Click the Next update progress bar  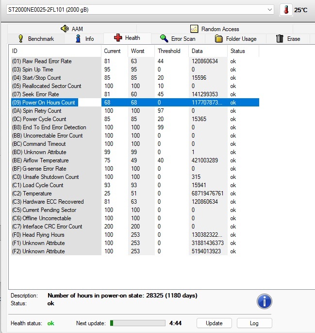[x=137, y=323]
